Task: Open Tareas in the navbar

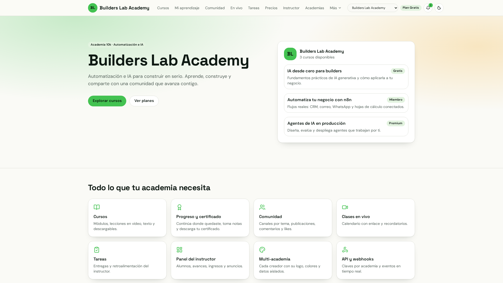Action: pyautogui.click(x=254, y=8)
